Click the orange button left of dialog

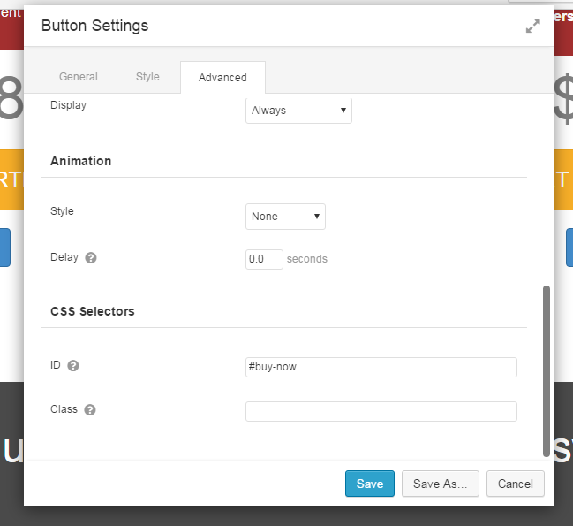tap(11, 180)
